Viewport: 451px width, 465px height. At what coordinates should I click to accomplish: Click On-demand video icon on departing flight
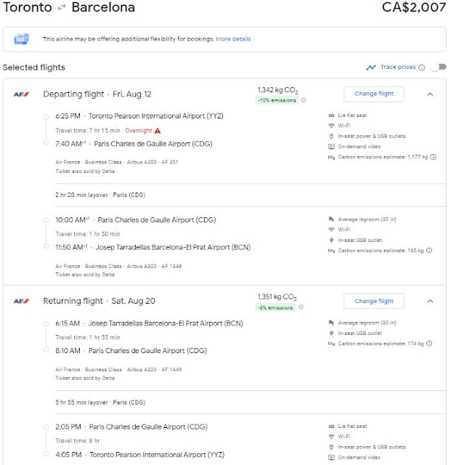(331, 147)
